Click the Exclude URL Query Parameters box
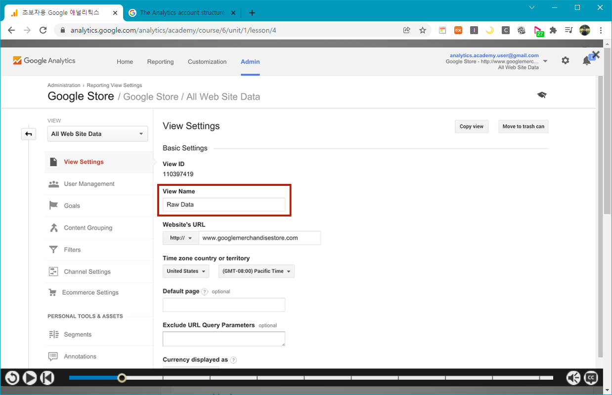The width and height of the screenshot is (612, 395). coord(224,339)
